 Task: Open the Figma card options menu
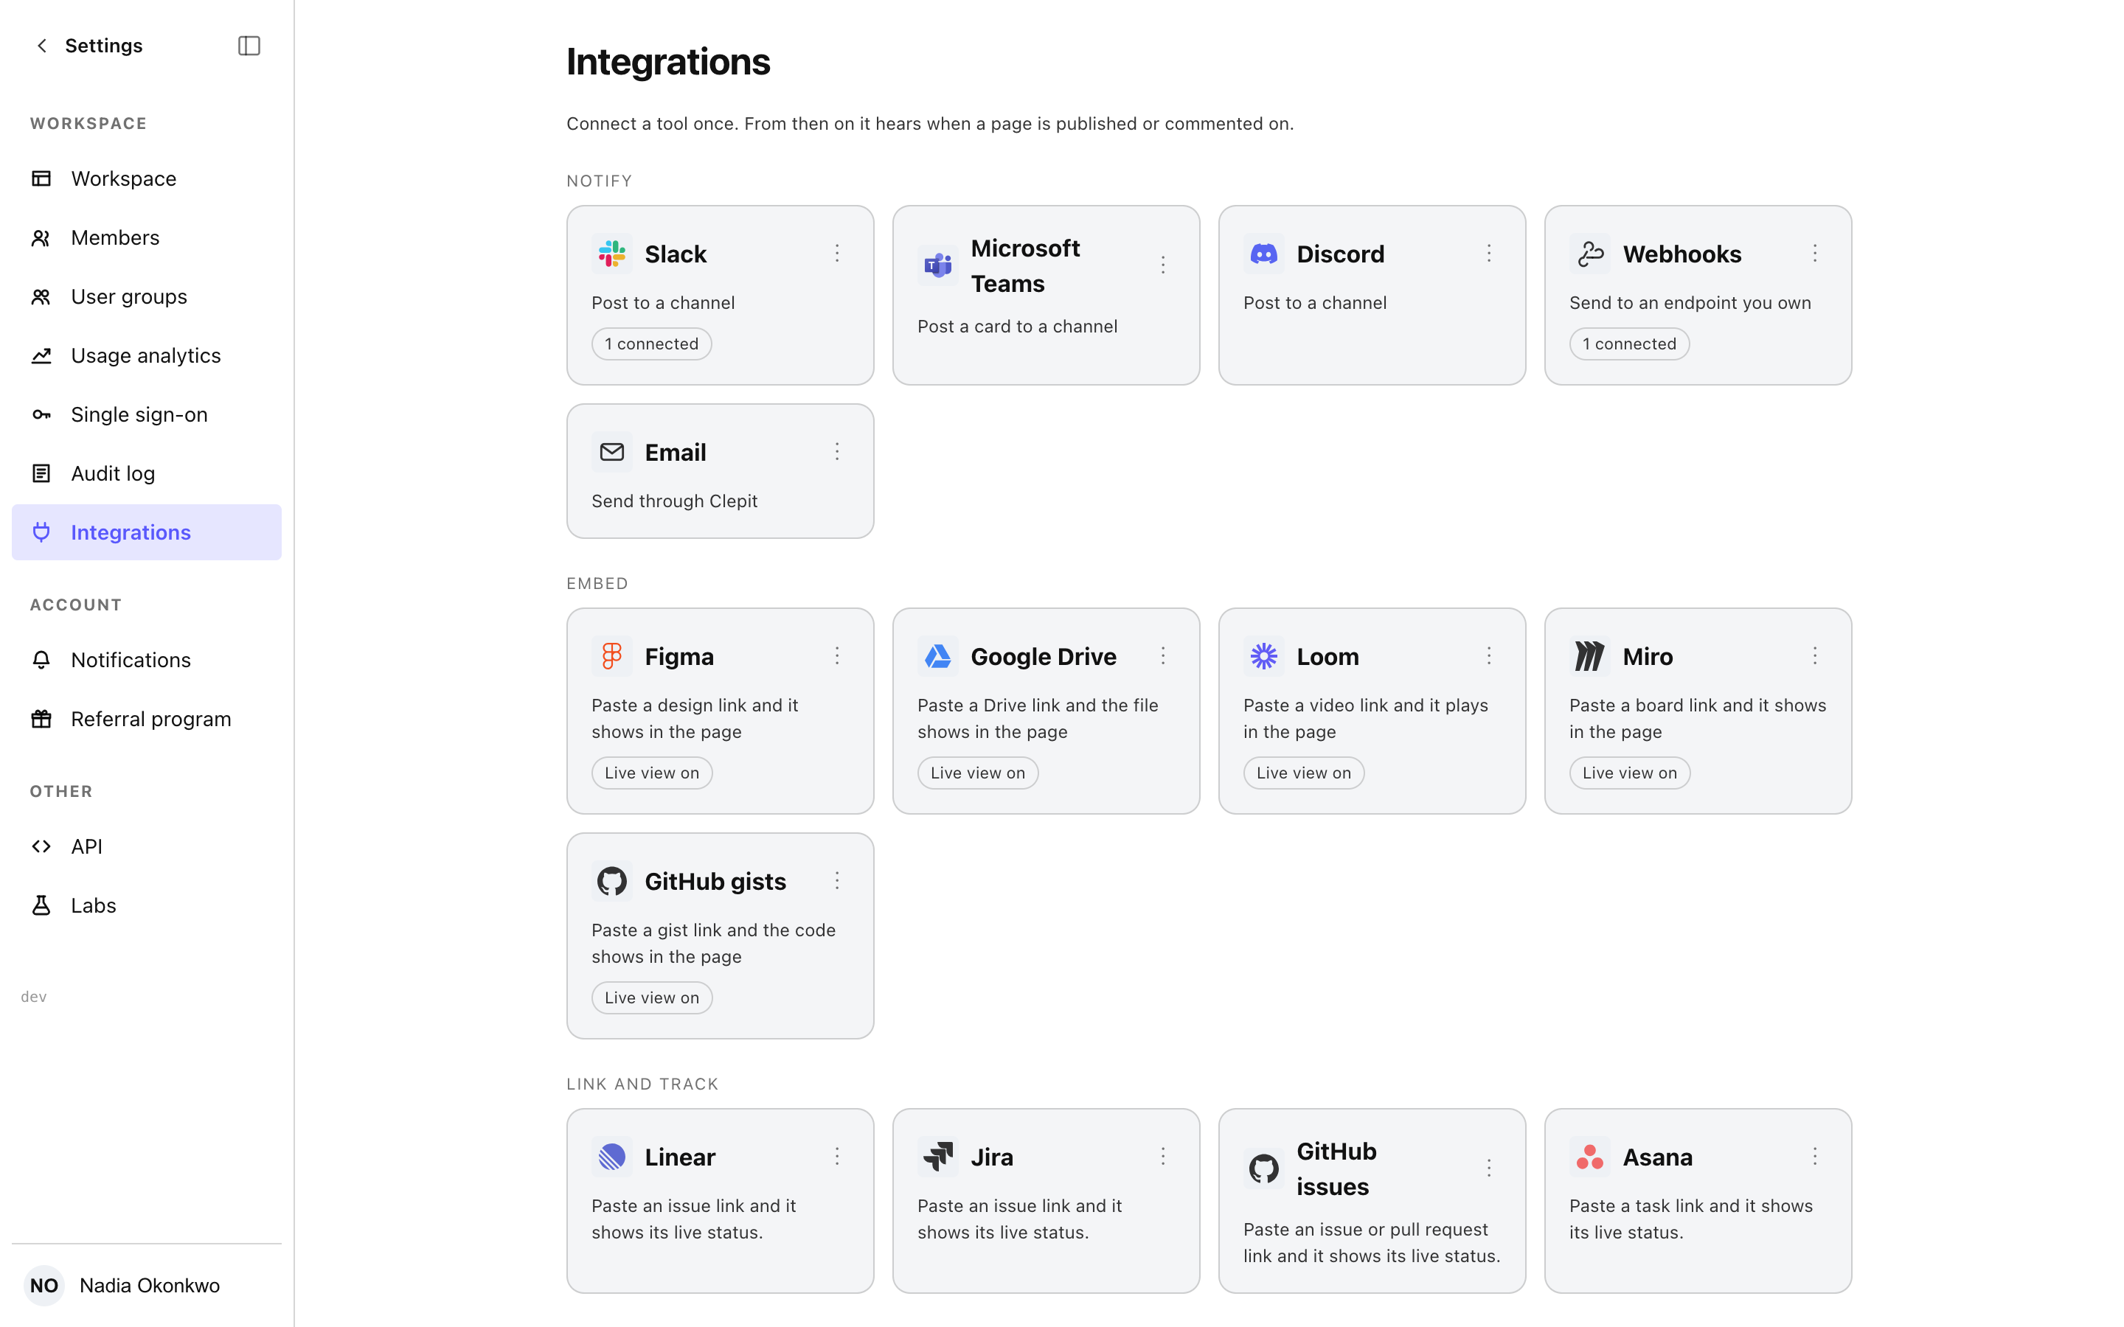[837, 656]
